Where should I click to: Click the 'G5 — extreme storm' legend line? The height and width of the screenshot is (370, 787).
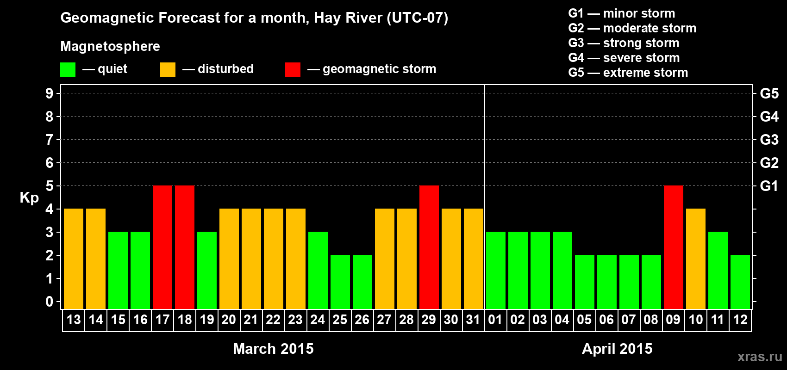pyautogui.click(x=628, y=73)
